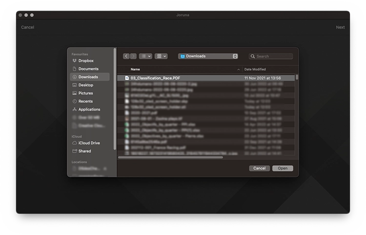The width and height of the screenshot is (366, 235).
Task: Open the Shared iCloud folder
Action: point(84,151)
